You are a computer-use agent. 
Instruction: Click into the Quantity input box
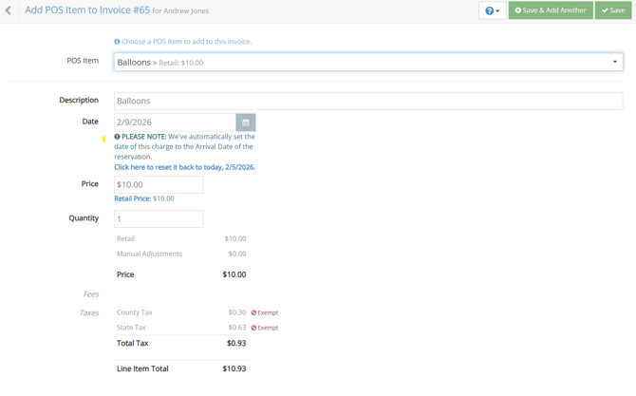(158, 218)
